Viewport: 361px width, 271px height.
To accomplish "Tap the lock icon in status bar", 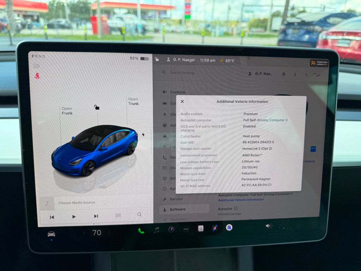I will tap(157, 60).
